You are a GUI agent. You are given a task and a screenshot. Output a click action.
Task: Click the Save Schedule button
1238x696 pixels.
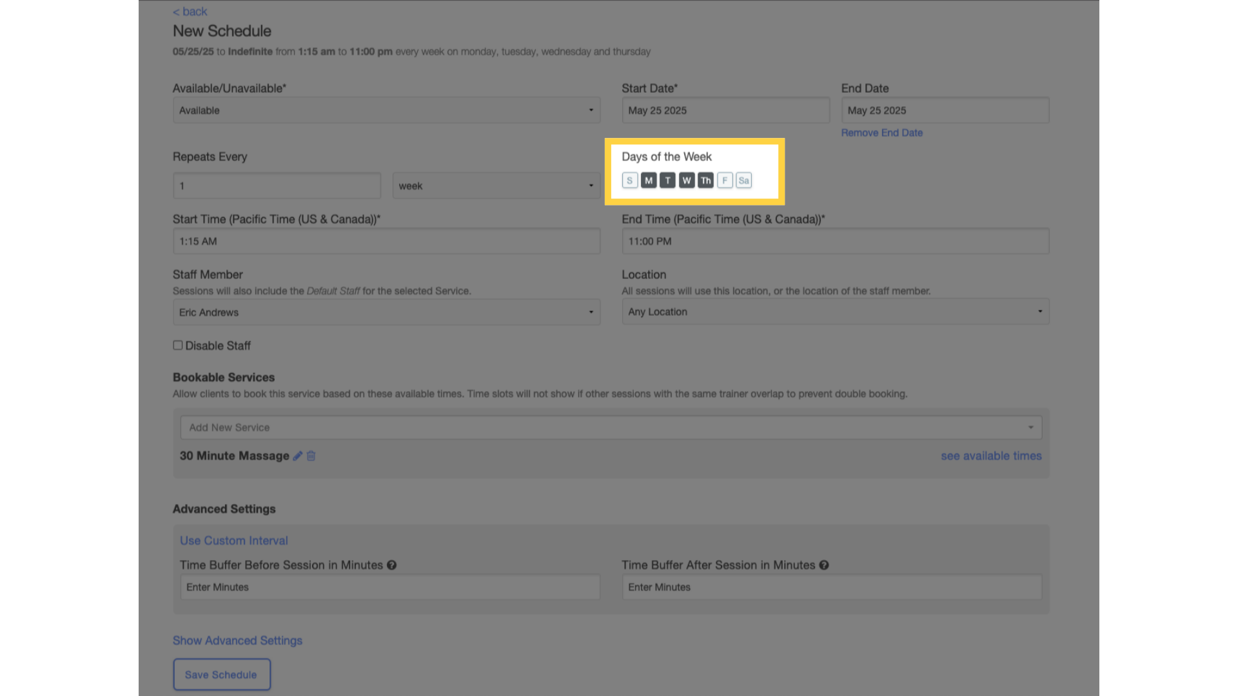[x=222, y=674]
